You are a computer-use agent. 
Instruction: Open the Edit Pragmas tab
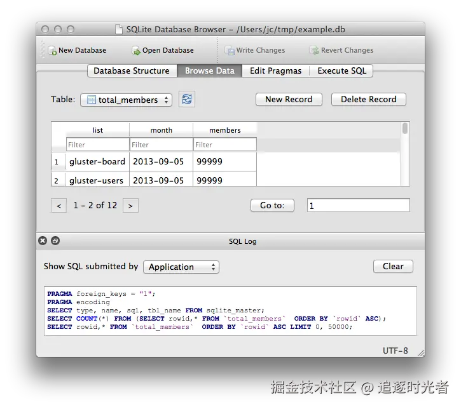click(276, 70)
